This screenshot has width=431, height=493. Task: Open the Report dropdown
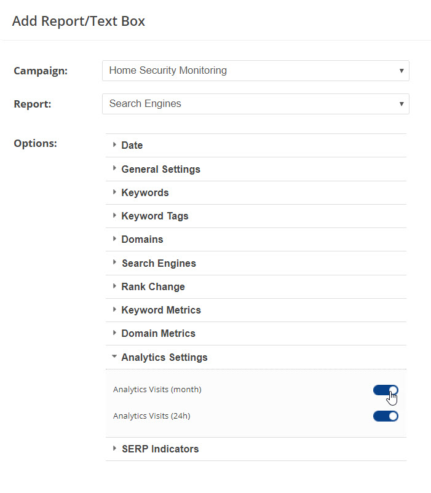click(x=255, y=104)
